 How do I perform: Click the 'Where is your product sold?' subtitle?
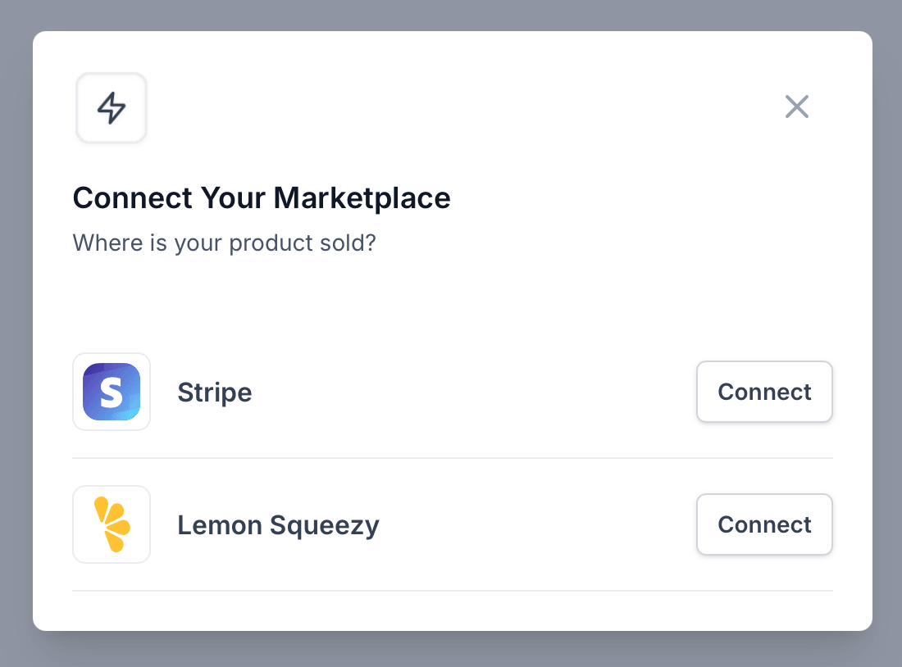click(224, 243)
